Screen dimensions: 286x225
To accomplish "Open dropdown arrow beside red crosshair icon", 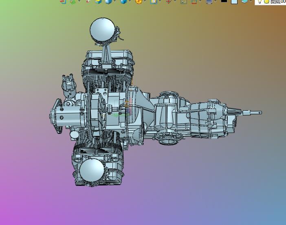I will pyautogui.click(x=175, y=1).
